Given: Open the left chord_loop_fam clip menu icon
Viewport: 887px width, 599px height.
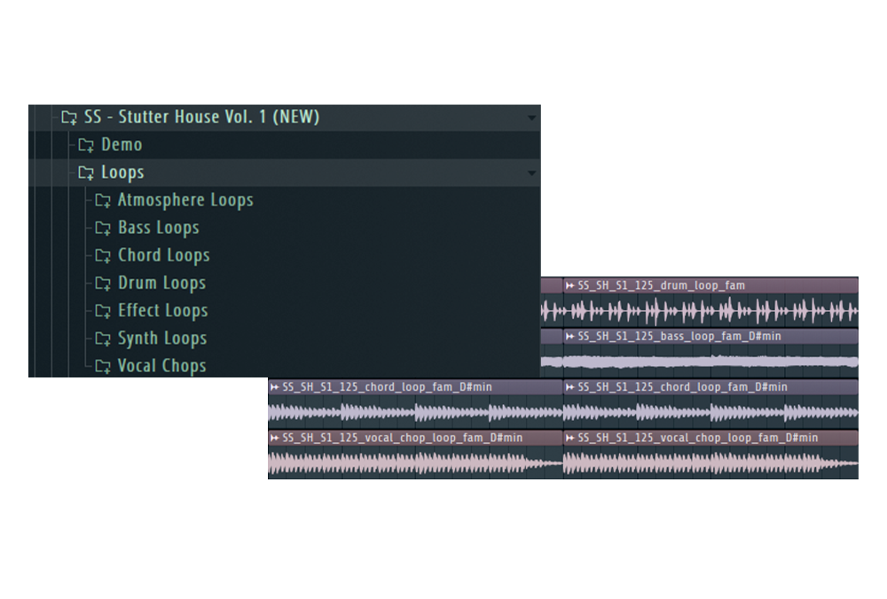Looking at the screenshot, I should point(275,387).
